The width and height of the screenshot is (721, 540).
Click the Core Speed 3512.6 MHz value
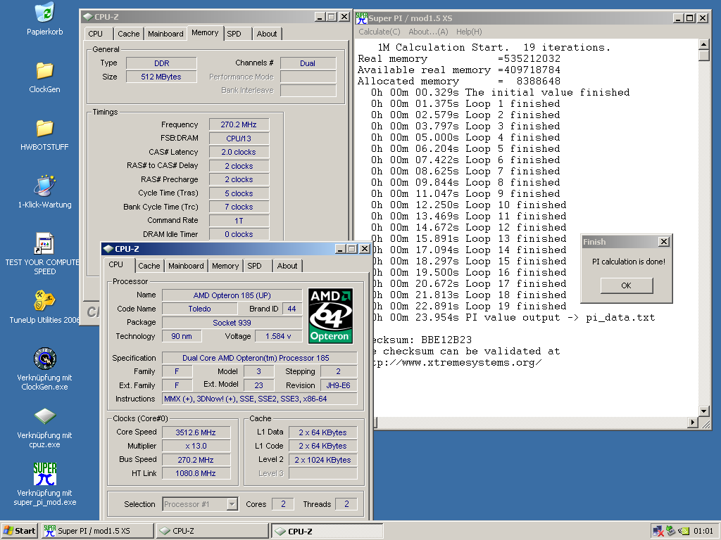[196, 432]
